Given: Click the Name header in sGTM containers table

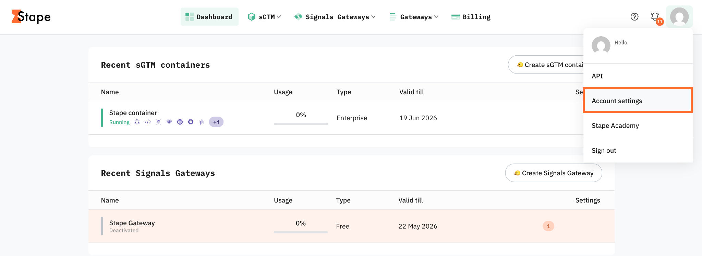Looking at the screenshot, I should tap(110, 92).
